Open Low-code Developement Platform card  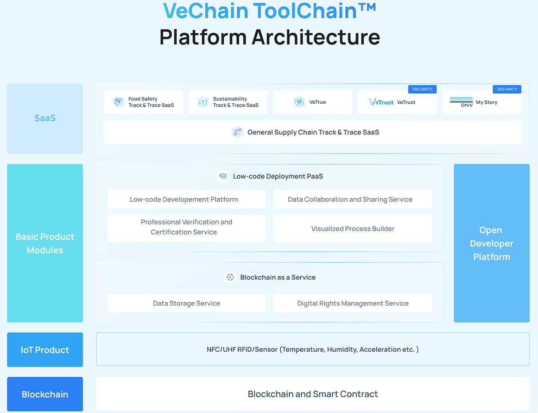[x=187, y=199]
